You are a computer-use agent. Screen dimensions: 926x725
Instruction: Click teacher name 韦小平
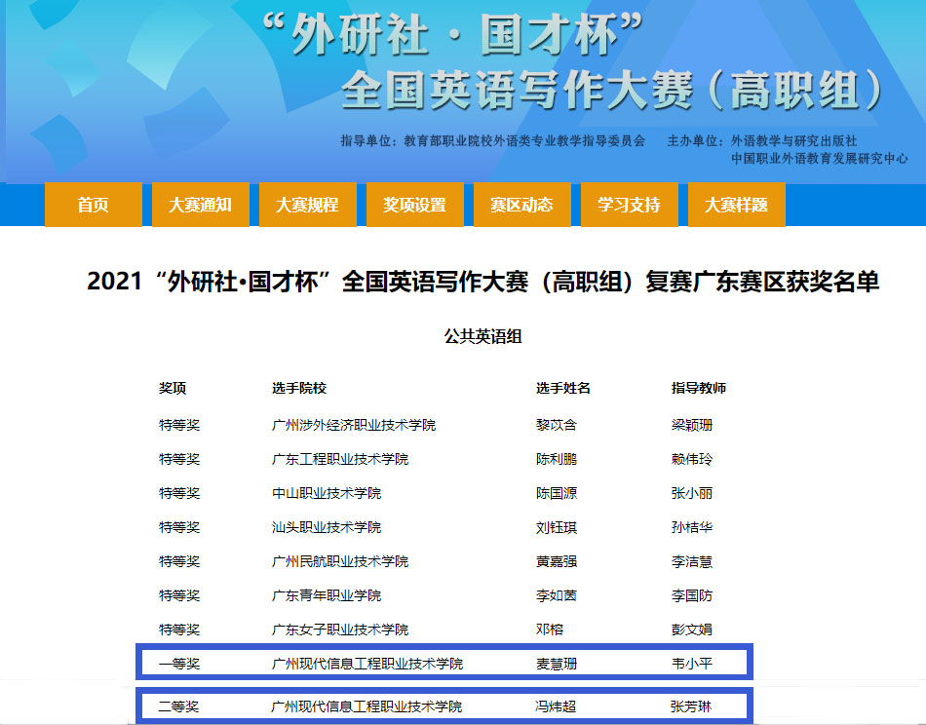click(x=691, y=665)
